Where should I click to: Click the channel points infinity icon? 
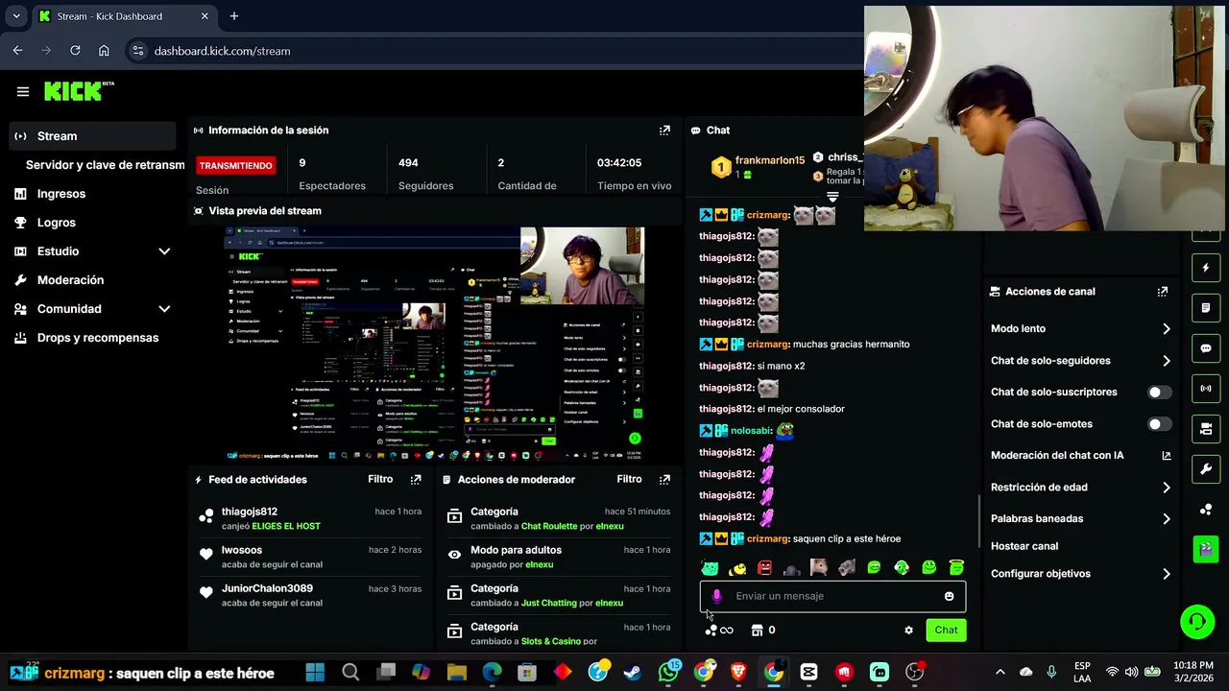coord(719,631)
